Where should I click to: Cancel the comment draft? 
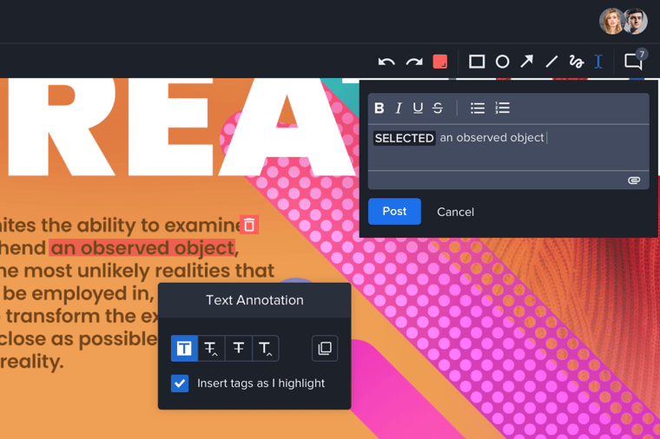(455, 212)
